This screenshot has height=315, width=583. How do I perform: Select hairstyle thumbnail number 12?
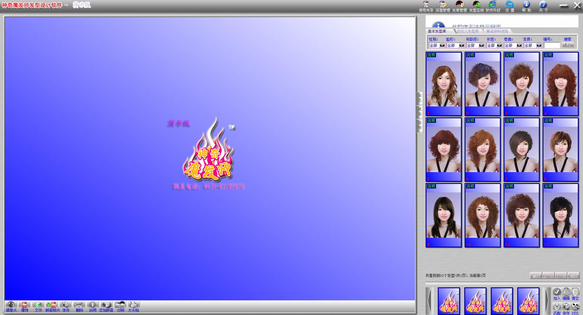[560, 215]
